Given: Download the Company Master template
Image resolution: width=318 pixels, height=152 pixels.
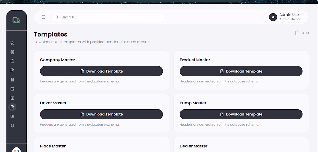Looking at the screenshot, I should tap(101, 71).
